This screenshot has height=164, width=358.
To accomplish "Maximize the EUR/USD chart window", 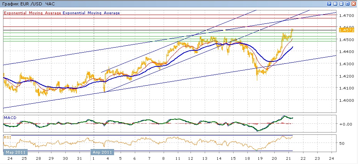I will 348,4.
